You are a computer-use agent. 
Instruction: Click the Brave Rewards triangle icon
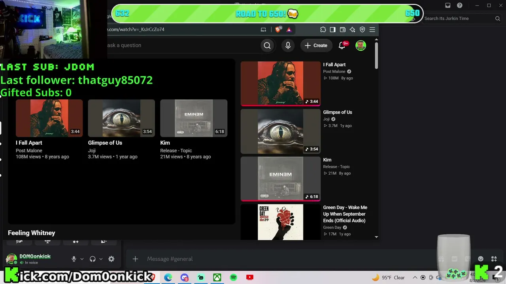coord(289,30)
